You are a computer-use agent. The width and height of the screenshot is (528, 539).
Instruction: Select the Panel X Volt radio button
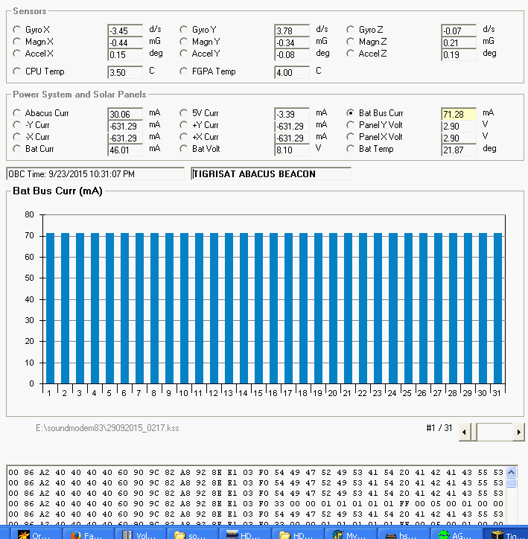350,137
